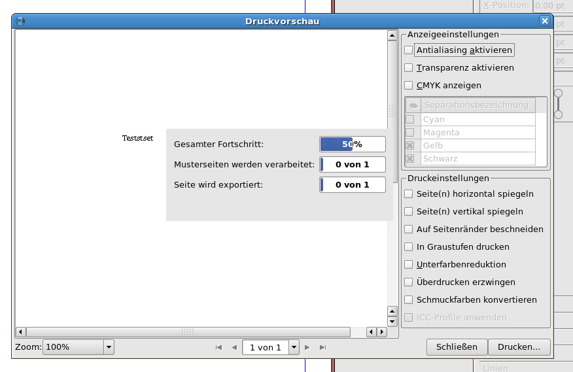Close the Druckvorschau dialog with X icon
This screenshot has width=573, height=372.
(x=544, y=21)
